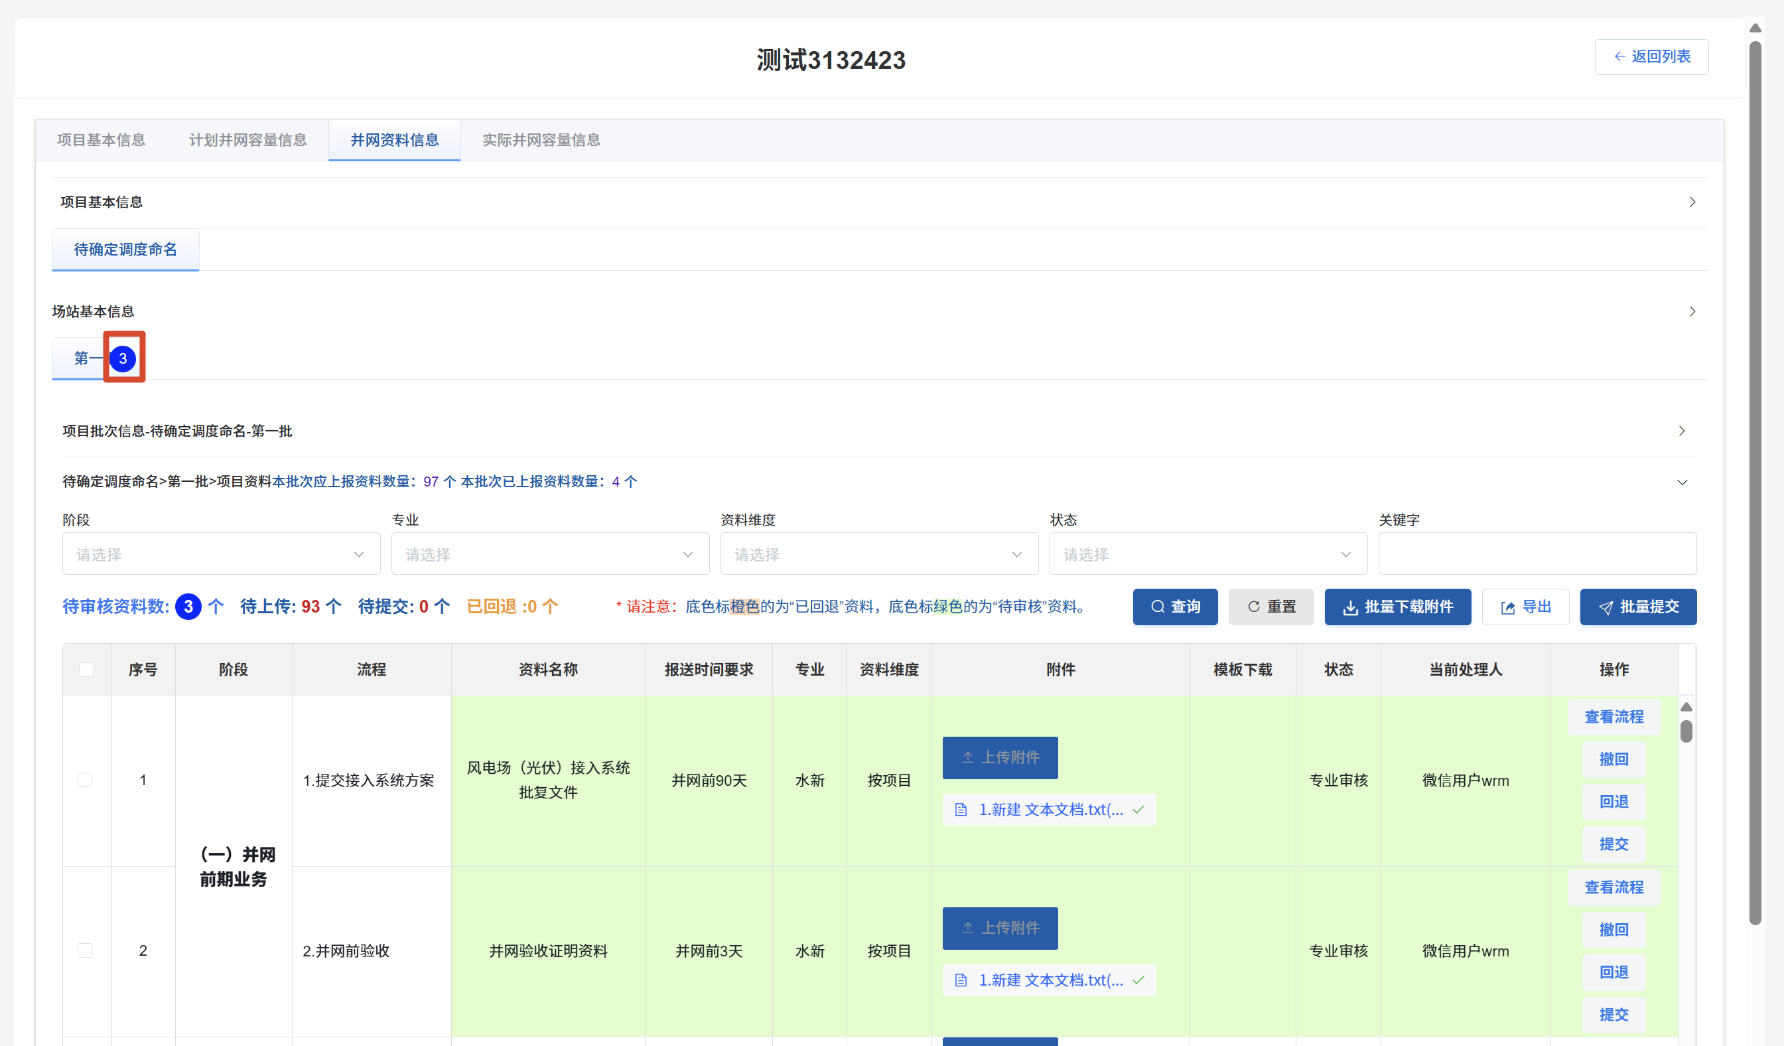The width and height of the screenshot is (1784, 1046).
Task: Expand the 场站基本信息 section chevron
Action: click(1692, 311)
